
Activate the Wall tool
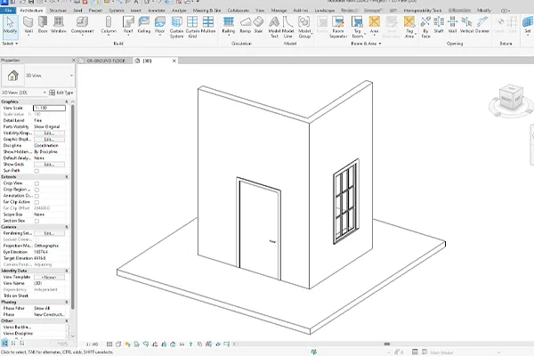pyautogui.click(x=28, y=26)
